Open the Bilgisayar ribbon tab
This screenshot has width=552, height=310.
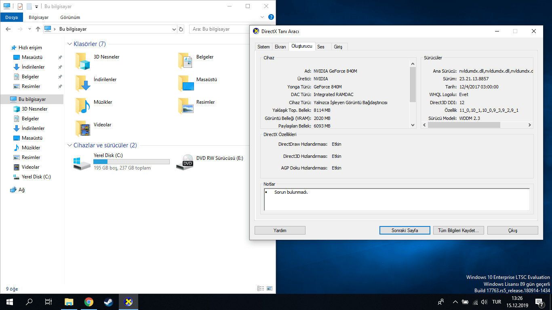click(39, 17)
